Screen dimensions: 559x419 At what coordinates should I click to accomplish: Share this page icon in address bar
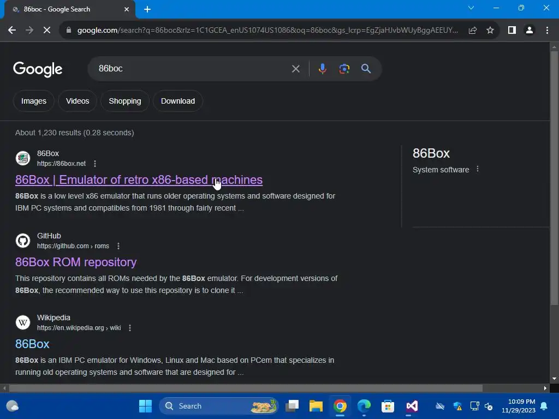pos(473,31)
